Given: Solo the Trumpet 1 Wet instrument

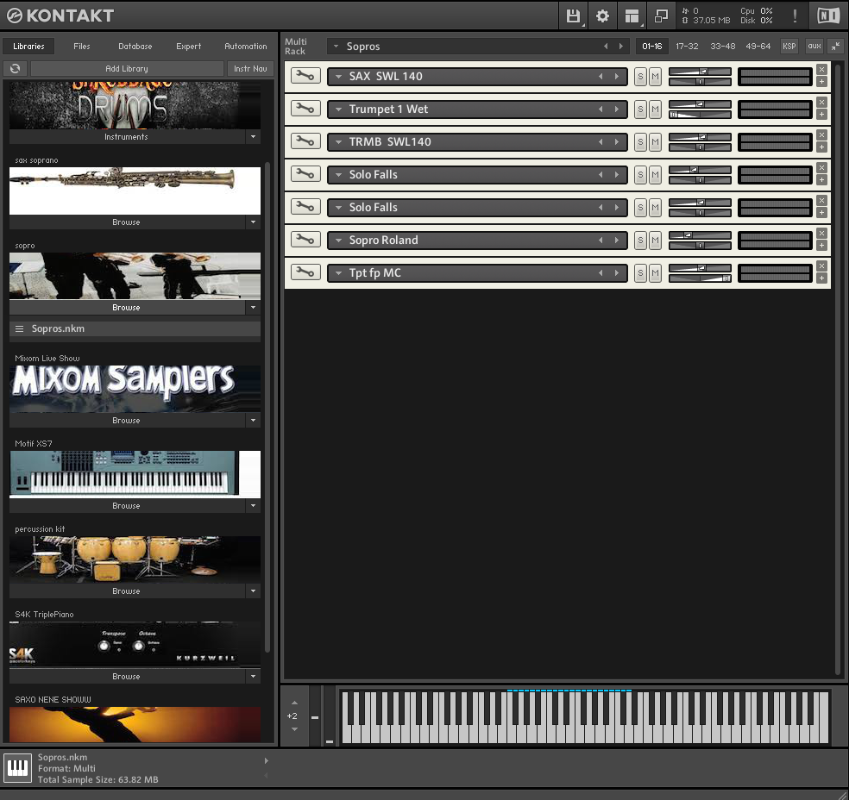Looking at the screenshot, I should pos(640,109).
